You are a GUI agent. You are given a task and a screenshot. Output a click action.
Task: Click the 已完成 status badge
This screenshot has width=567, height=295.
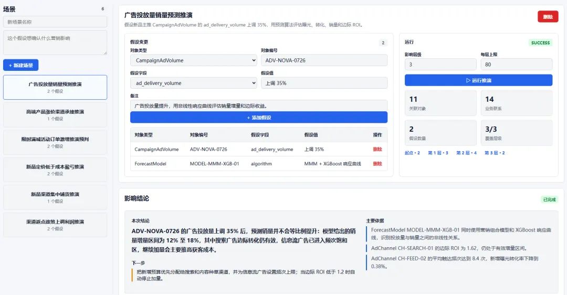(549, 199)
